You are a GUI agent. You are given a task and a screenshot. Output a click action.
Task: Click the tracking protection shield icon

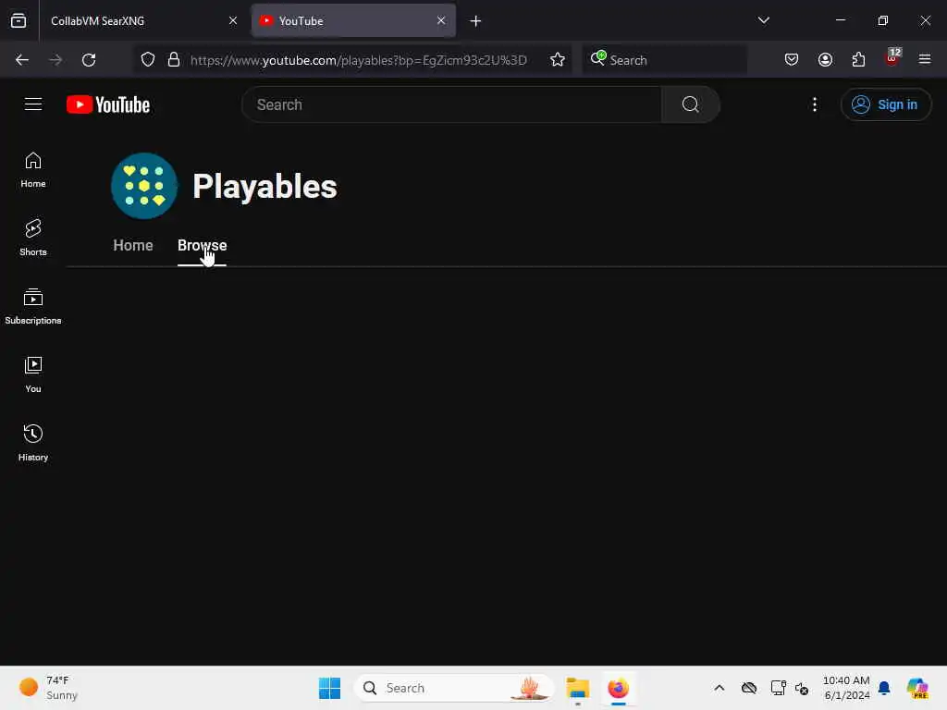click(148, 60)
